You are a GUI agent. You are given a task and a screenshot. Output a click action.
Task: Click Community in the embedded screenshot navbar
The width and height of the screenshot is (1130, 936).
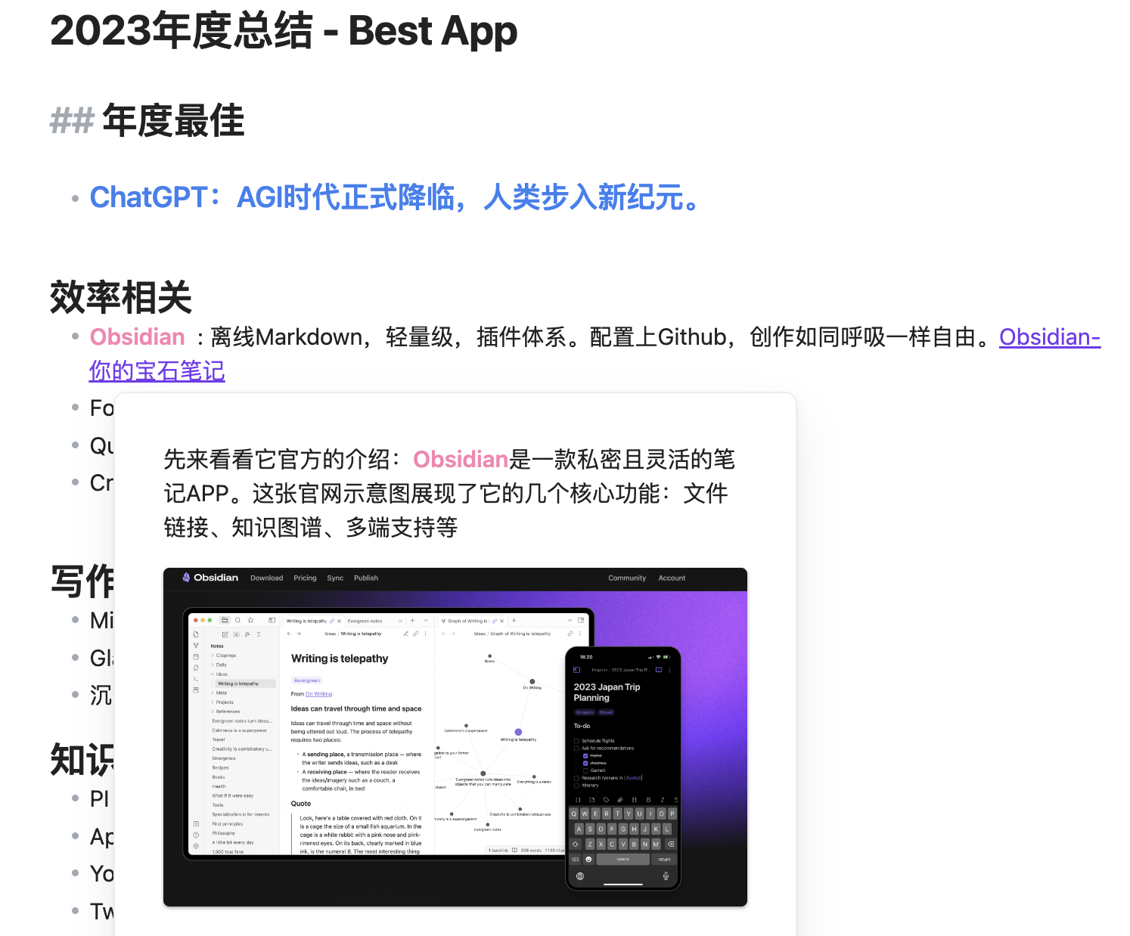coord(627,578)
